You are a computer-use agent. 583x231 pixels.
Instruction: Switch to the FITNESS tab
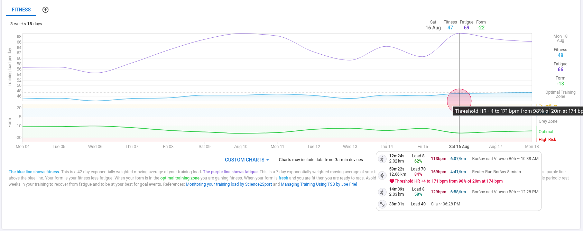click(x=21, y=10)
